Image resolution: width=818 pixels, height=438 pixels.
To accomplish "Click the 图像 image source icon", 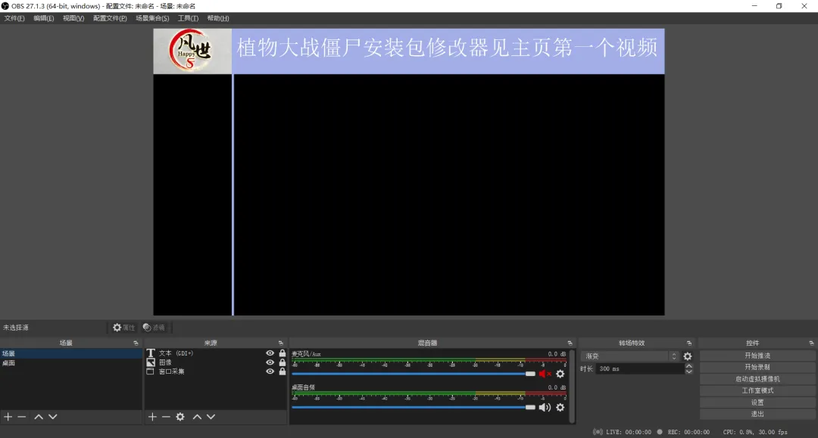I will 151,362.
